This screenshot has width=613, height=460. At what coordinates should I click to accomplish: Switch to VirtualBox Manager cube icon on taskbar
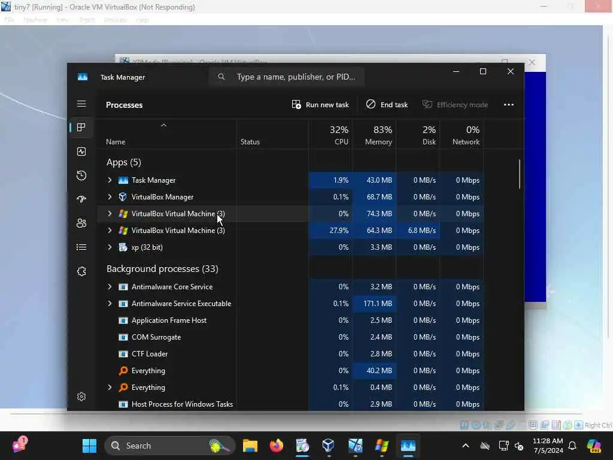[x=329, y=446]
